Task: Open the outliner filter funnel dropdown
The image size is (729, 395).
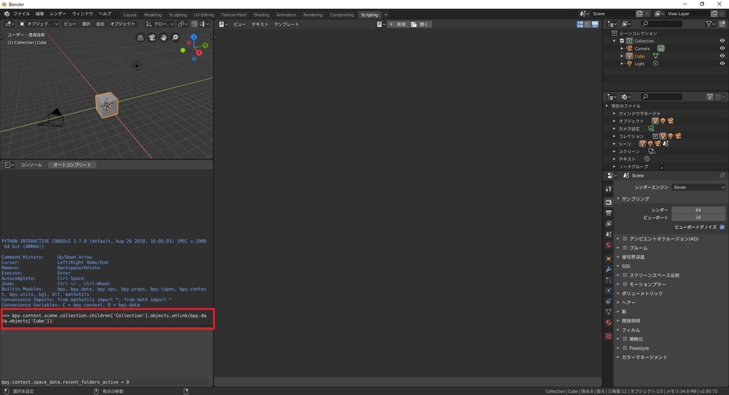Action: click(711, 24)
